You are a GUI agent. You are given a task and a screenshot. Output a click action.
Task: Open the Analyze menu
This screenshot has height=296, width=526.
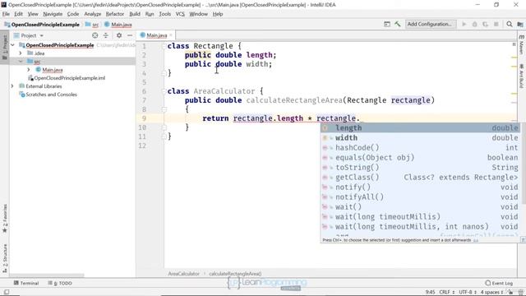coord(92,14)
